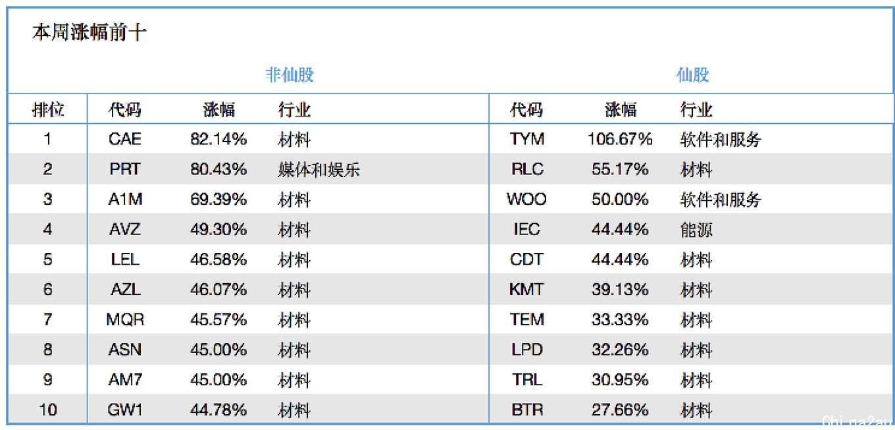895x430 pixels.
Task: Select stock code CAE
Action: (x=125, y=139)
